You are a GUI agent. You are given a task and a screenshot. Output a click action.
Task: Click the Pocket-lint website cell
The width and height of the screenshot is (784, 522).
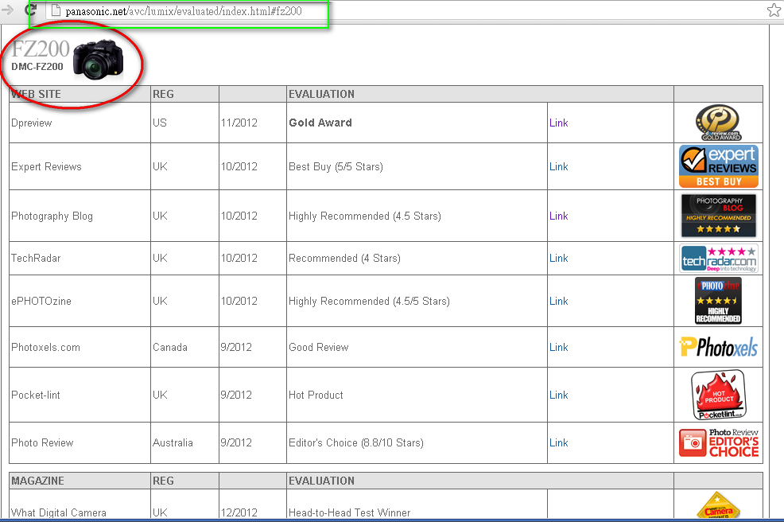click(80, 395)
